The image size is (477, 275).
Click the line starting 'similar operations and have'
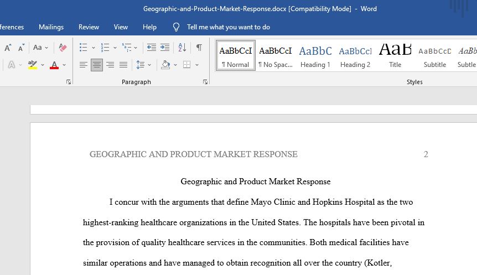click(237, 263)
